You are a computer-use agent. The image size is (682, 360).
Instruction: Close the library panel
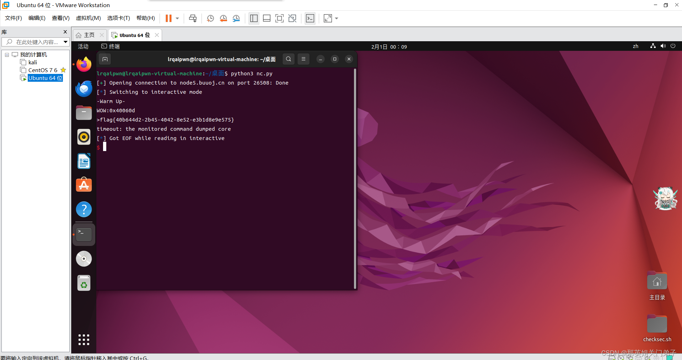coord(65,32)
